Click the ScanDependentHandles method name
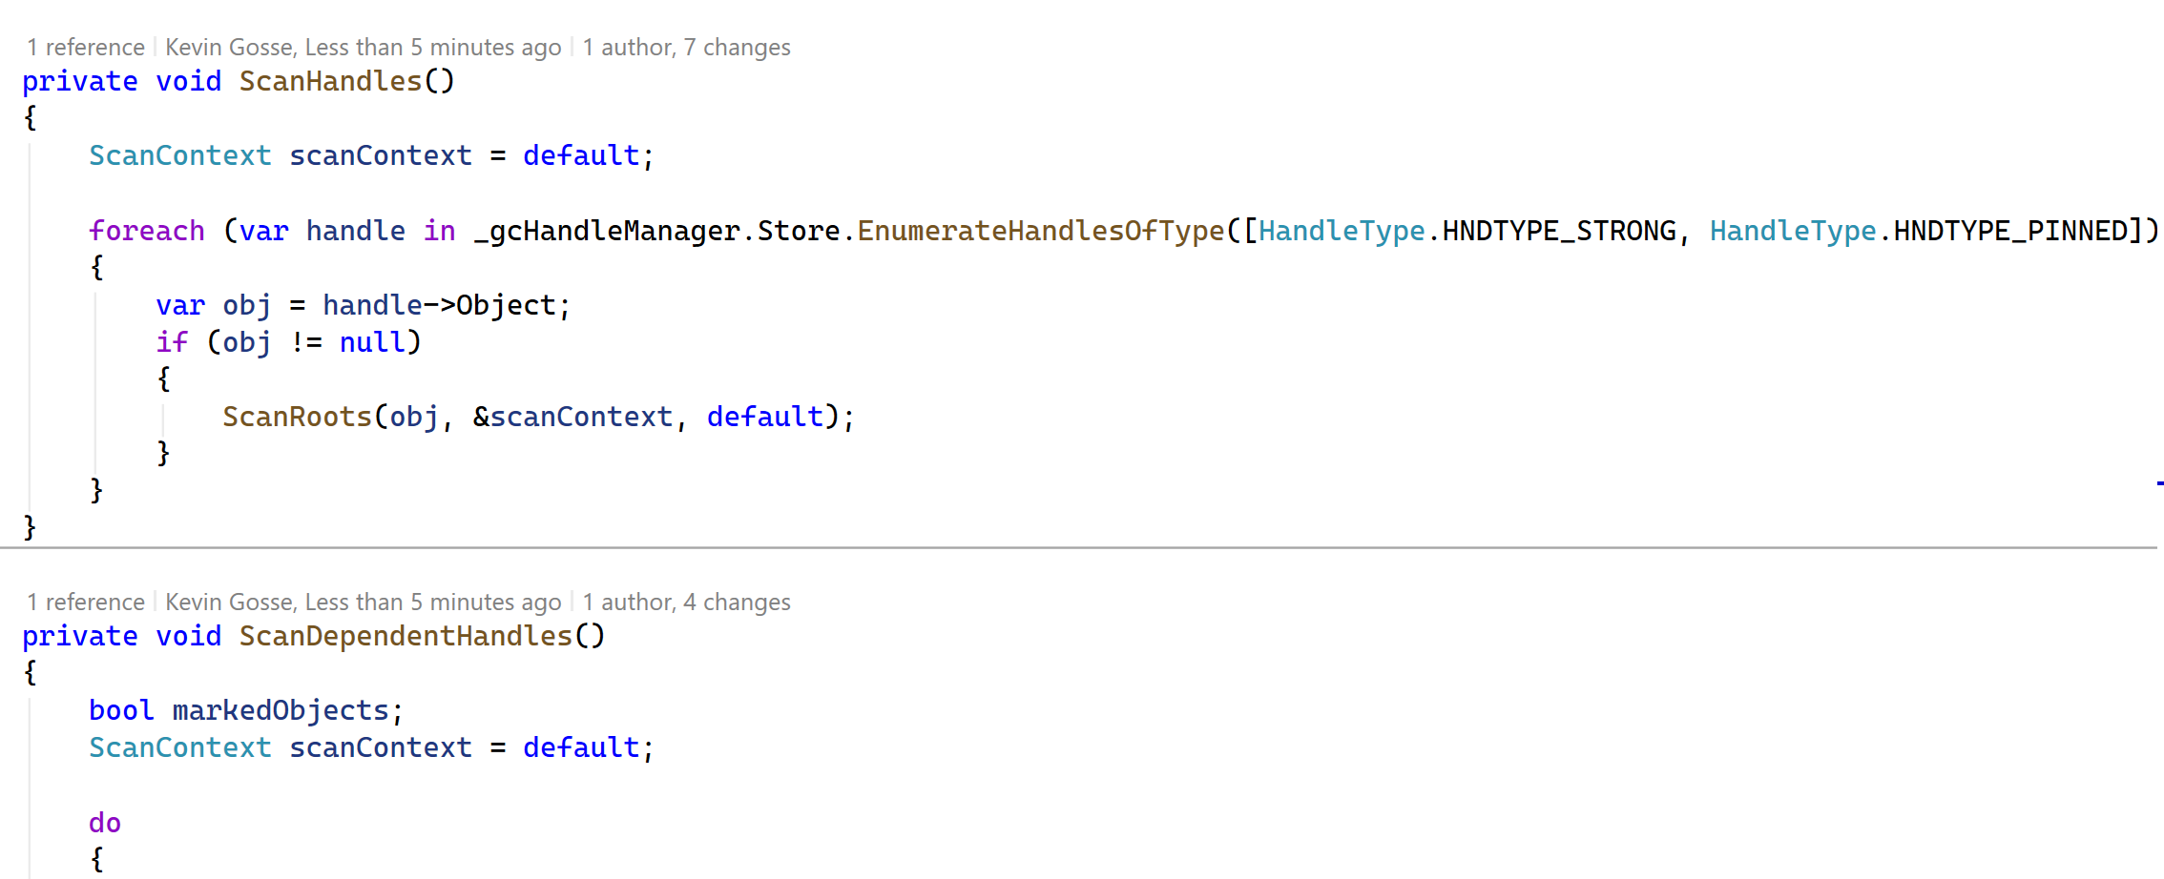This screenshot has height=879, width=2164. click(406, 637)
